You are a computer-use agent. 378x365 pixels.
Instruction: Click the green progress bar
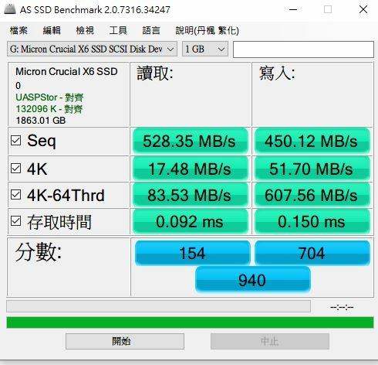pos(190,322)
